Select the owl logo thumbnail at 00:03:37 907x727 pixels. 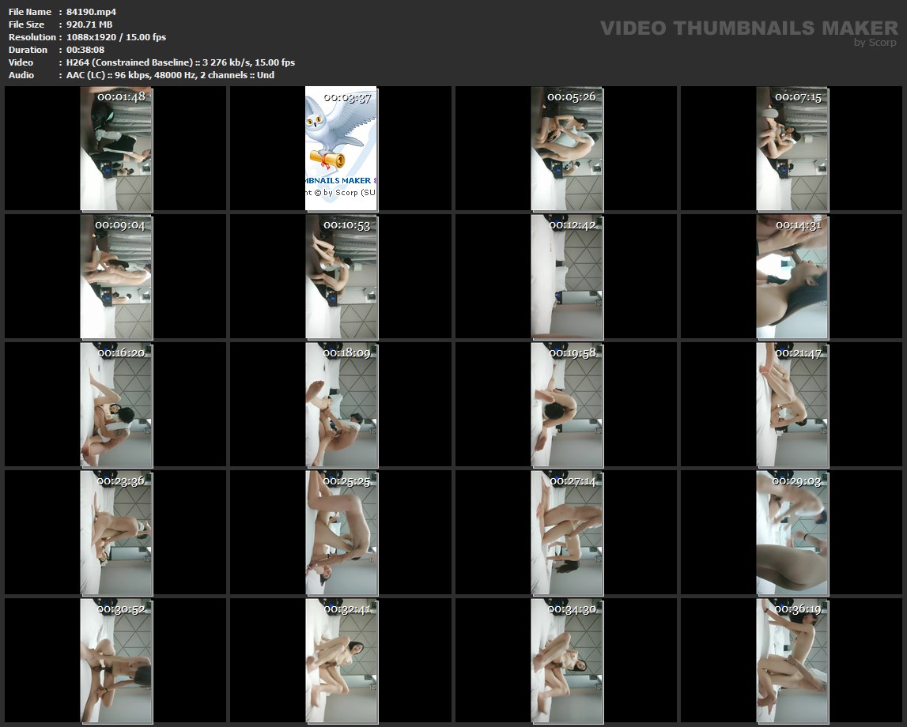click(x=342, y=149)
